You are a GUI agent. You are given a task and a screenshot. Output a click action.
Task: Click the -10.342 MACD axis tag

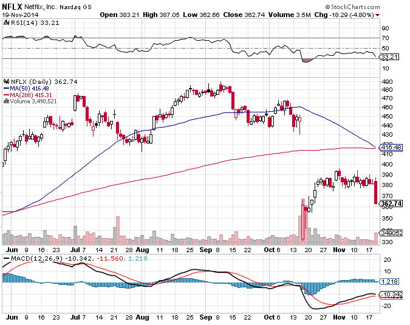(x=391, y=295)
